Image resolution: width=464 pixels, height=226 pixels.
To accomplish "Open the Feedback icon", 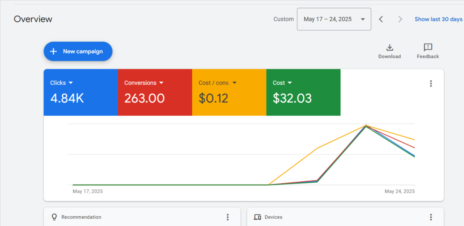I will (x=428, y=48).
